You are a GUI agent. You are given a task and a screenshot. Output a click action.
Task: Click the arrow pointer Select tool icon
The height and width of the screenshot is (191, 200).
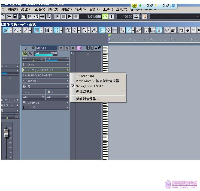pos(123,30)
